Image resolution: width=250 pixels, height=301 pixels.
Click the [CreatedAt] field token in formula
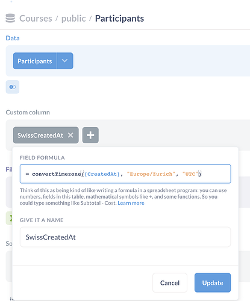[x=102, y=174]
